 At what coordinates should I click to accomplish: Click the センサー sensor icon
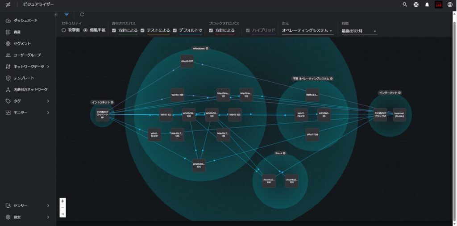pyautogui.click(x=8, y=205)
